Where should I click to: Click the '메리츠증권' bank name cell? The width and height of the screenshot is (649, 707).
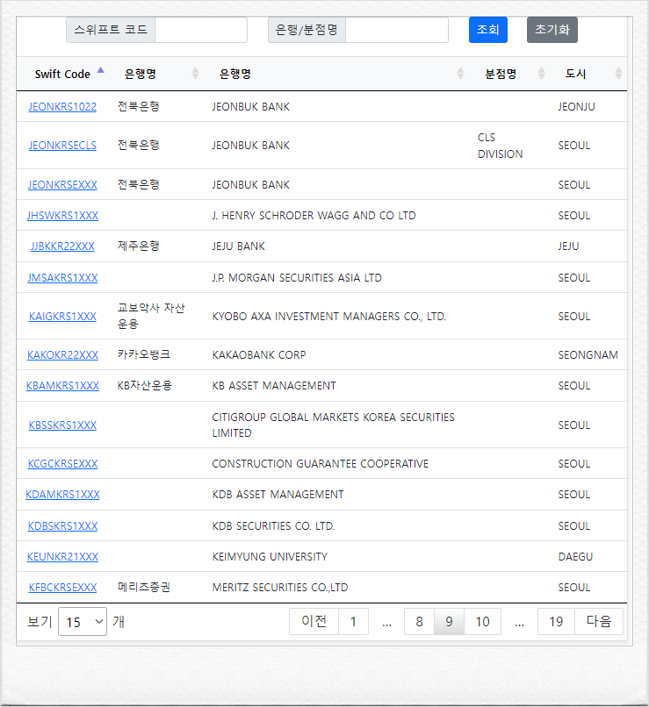144,587
